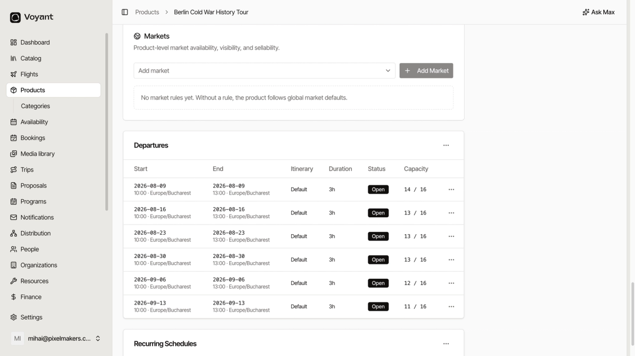Click the Departures heading
Screen dimensions: 635x356
point(151,145)
